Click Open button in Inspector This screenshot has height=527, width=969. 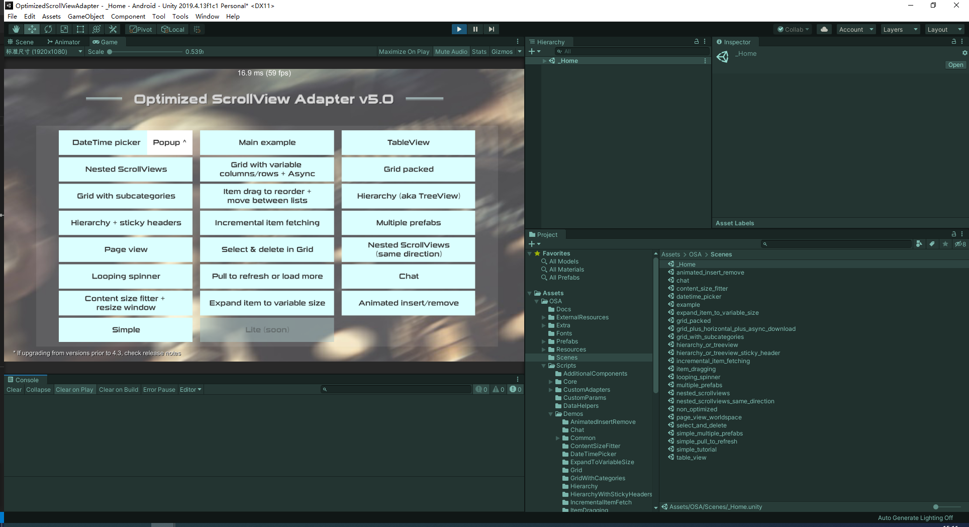click(955, 65)
